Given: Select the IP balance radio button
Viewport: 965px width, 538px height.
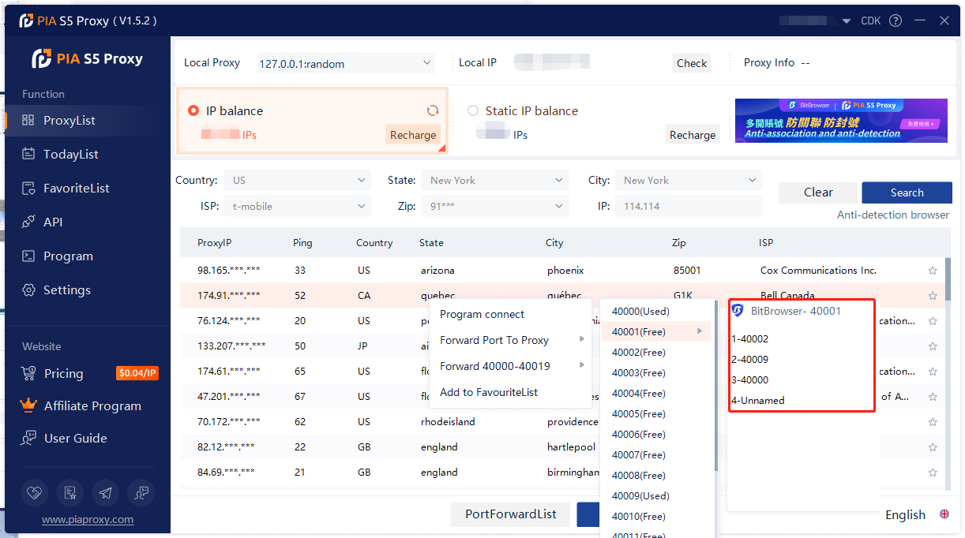Looking at the screenshot, I should pos(193,111).
